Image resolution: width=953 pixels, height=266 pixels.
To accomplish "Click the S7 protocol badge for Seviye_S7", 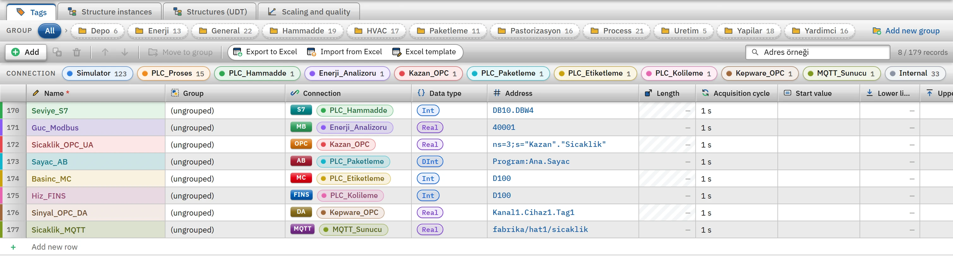I will pyautogui.click(x=301, y=110).
